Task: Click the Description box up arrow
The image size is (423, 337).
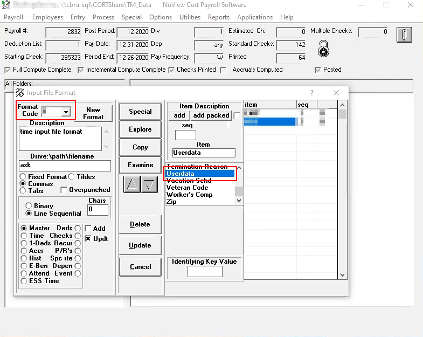Action: tap(107, 132)
